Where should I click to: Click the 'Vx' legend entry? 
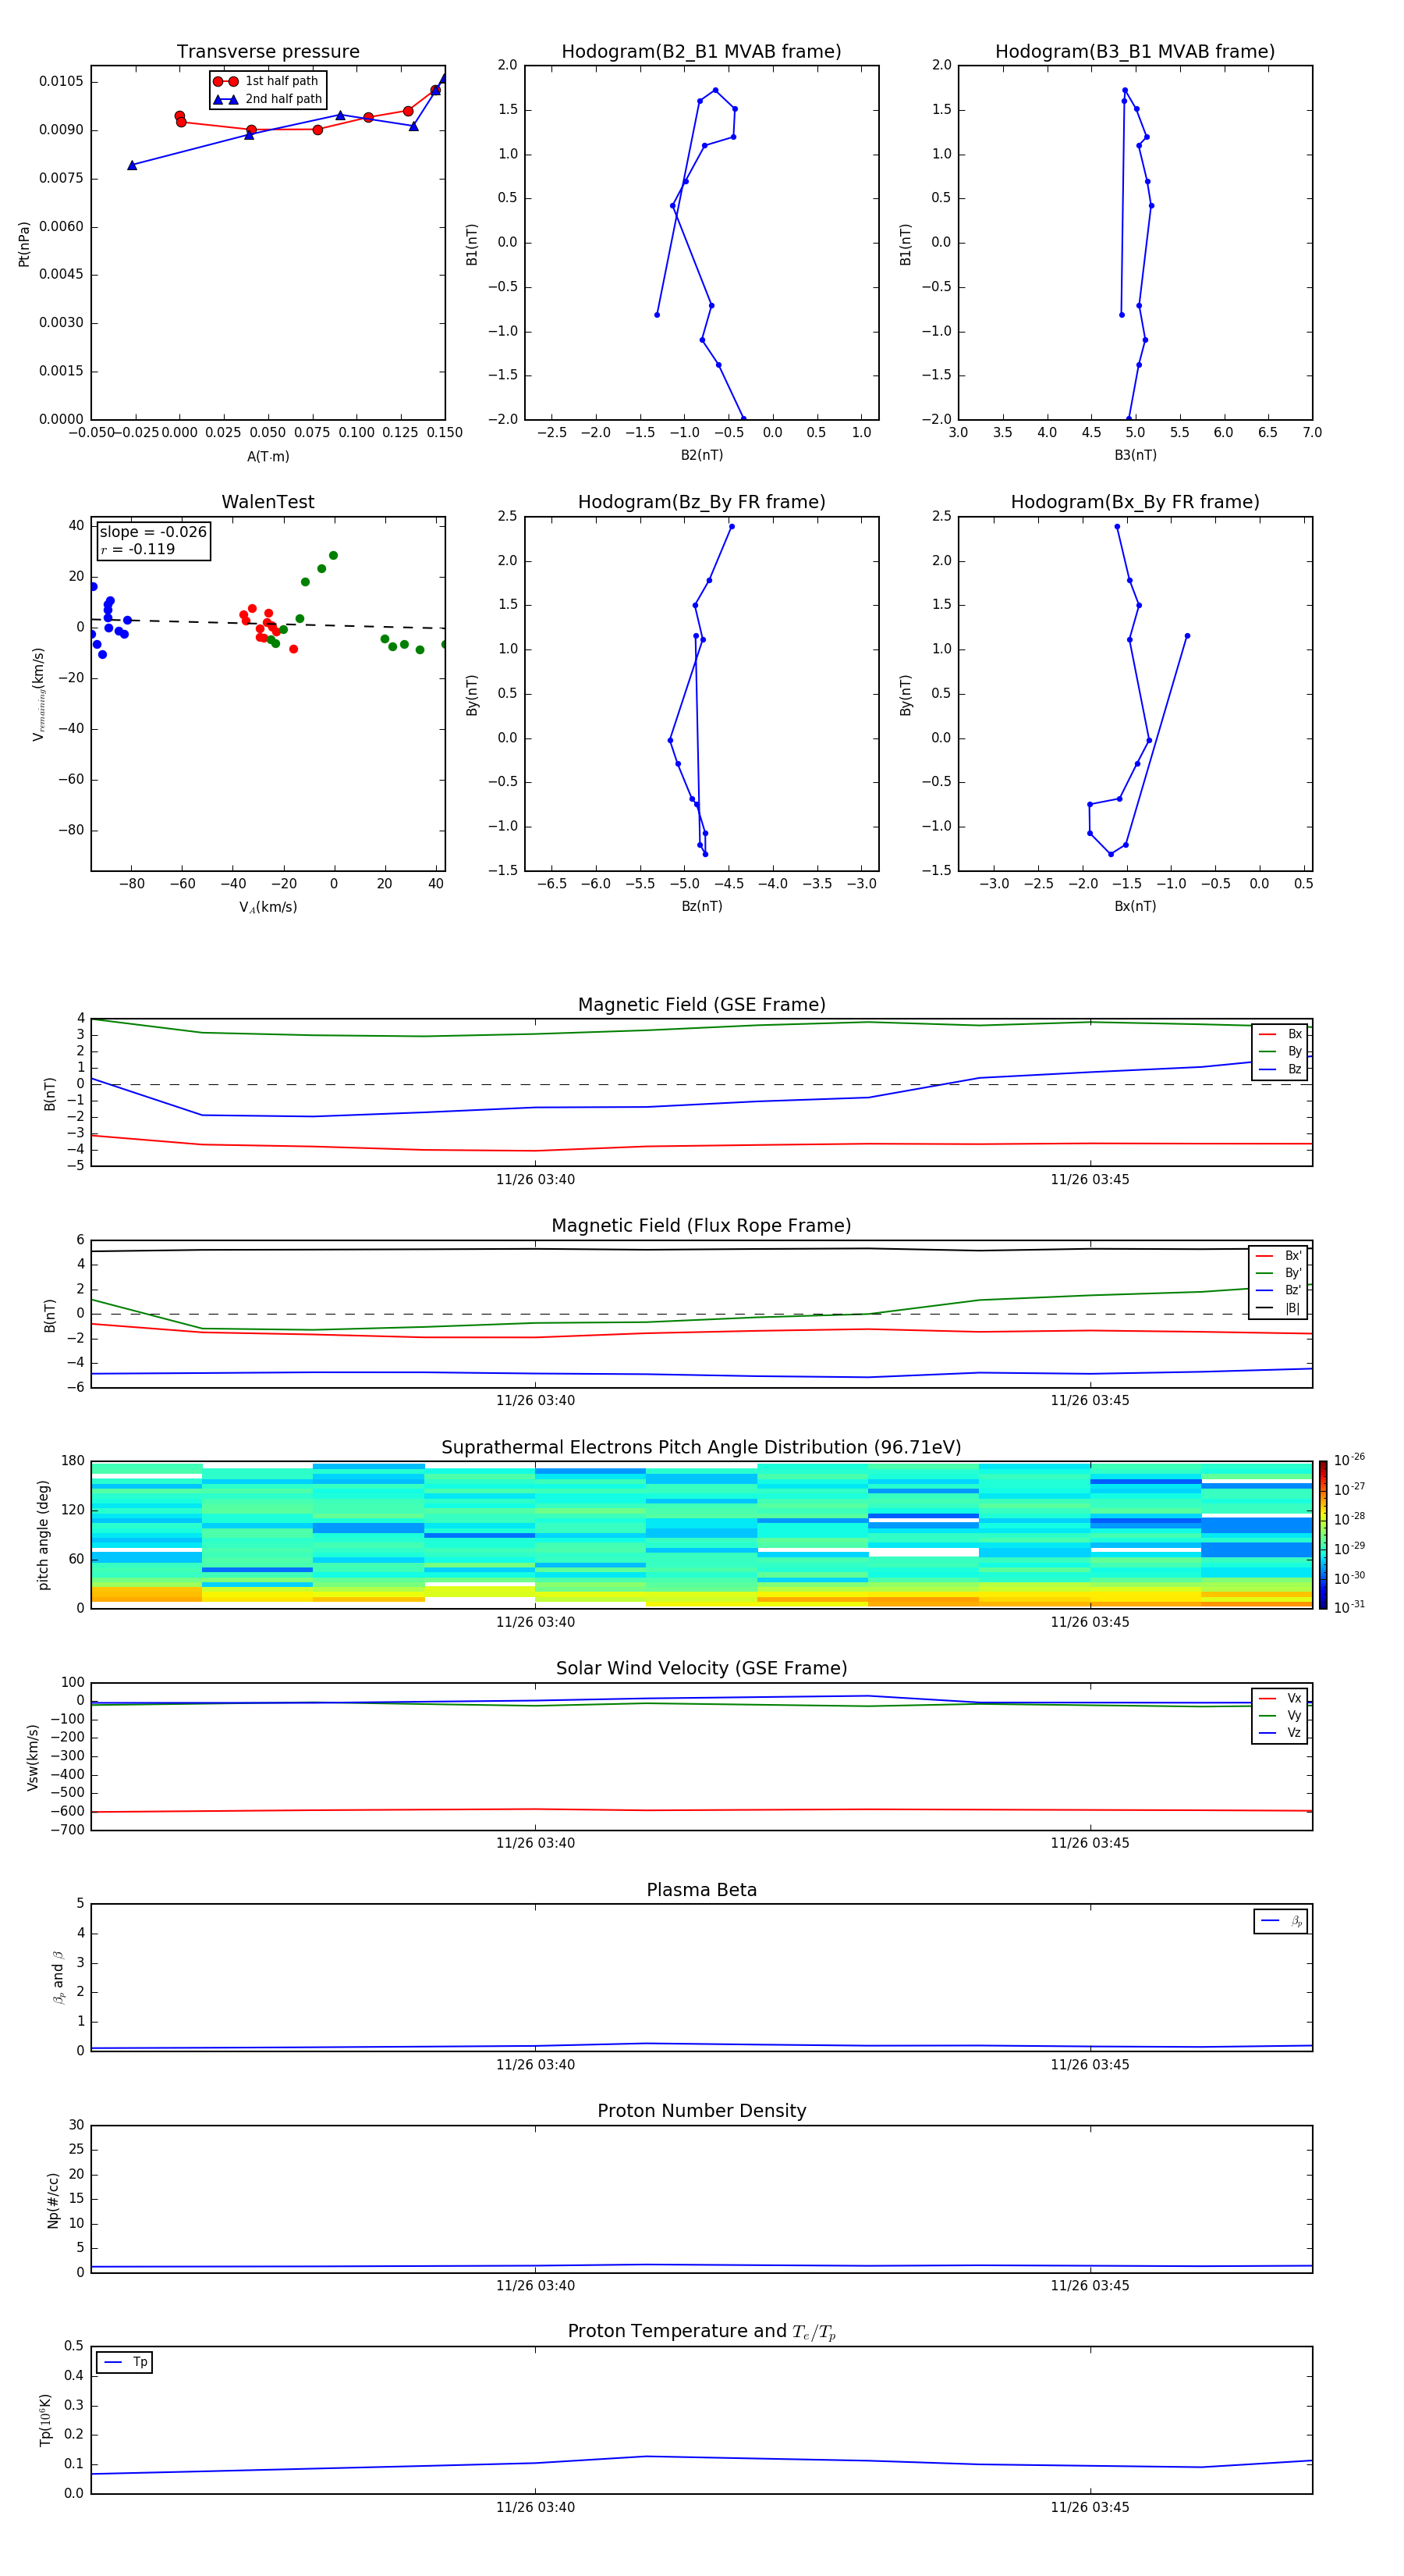(1280, 1698)
